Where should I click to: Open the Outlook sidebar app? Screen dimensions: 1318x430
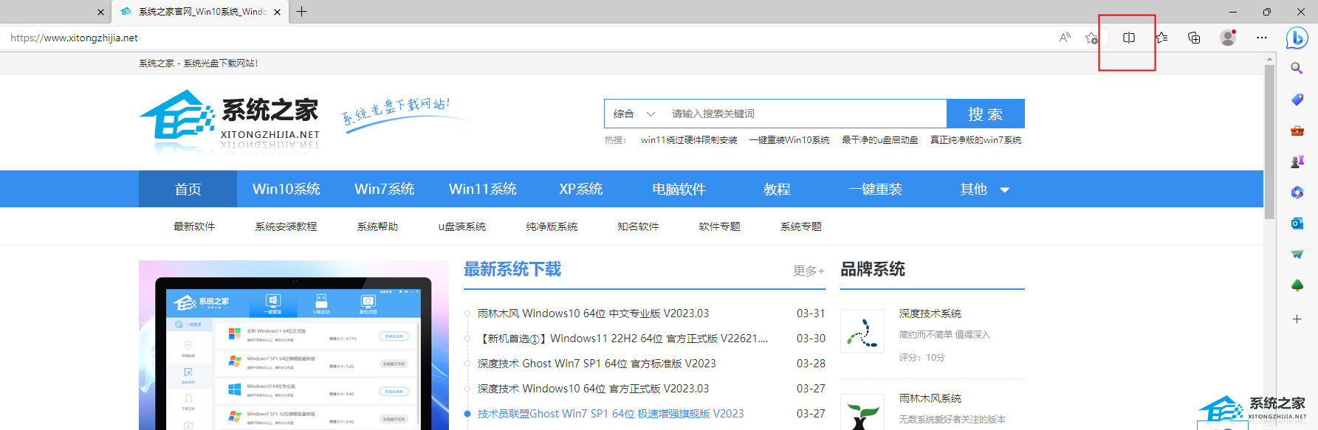click(1297, 223)
